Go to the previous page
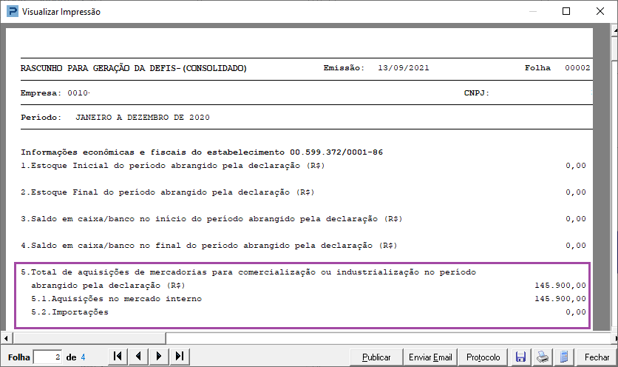 coord(138,357)
